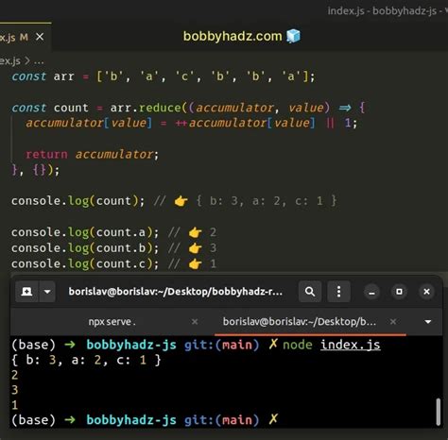Click the const arr declaration line
Viewport: 448px width, 440px height.
[164, 76]
